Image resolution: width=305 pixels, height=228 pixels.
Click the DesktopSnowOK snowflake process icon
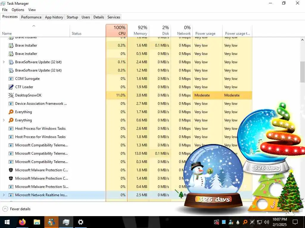pyautogui.click(x=11, y=95)
